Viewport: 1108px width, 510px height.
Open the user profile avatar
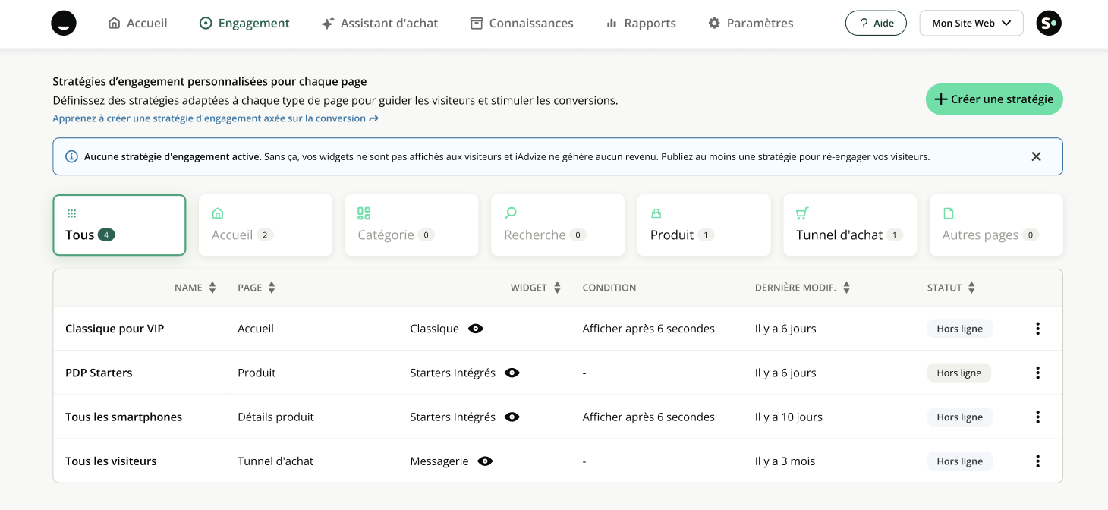(1049, 24)
